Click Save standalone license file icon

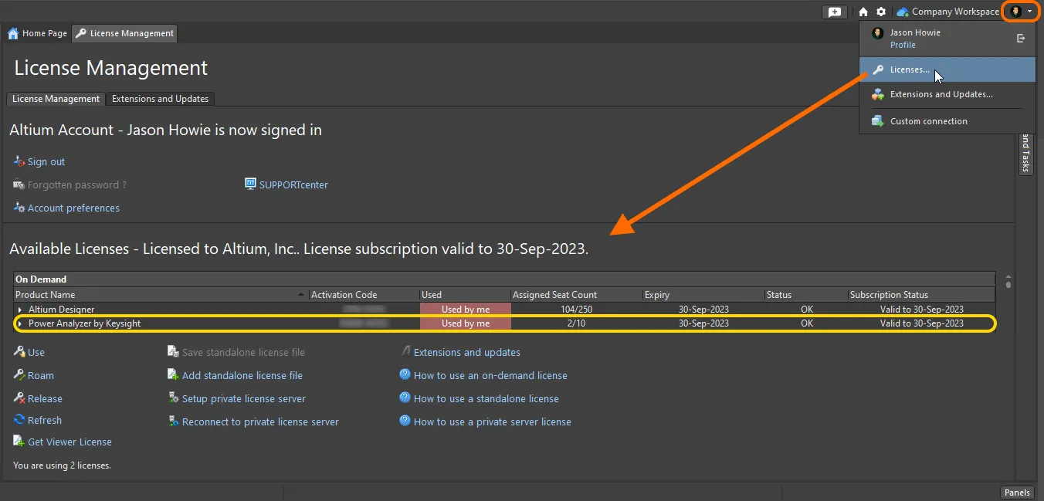pos(174,352)
